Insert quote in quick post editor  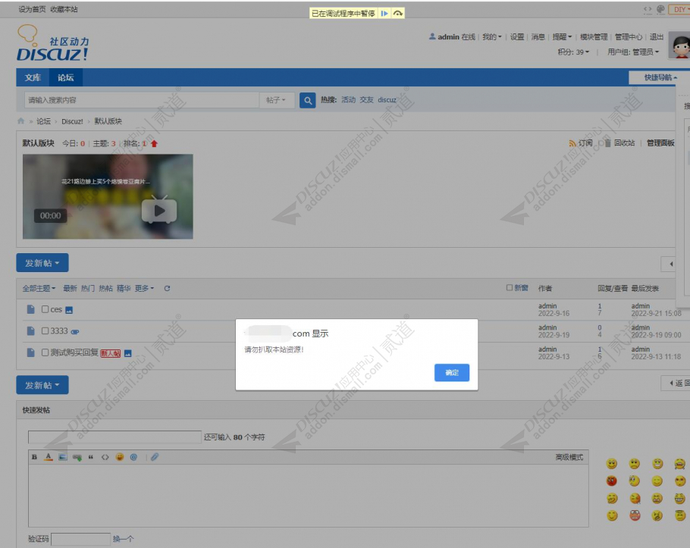tap(91, 457)
